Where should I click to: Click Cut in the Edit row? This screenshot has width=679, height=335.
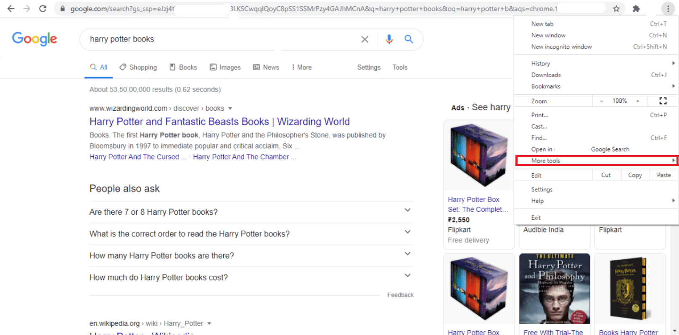606,175
